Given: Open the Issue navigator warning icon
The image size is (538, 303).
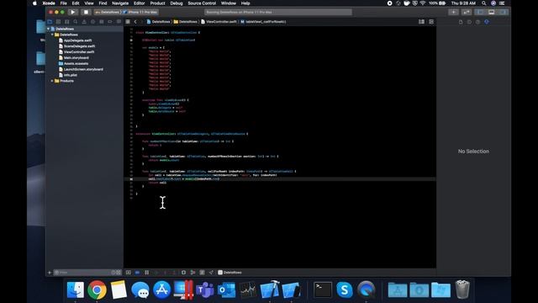Looking at the screenshot, I should point(84,22).
